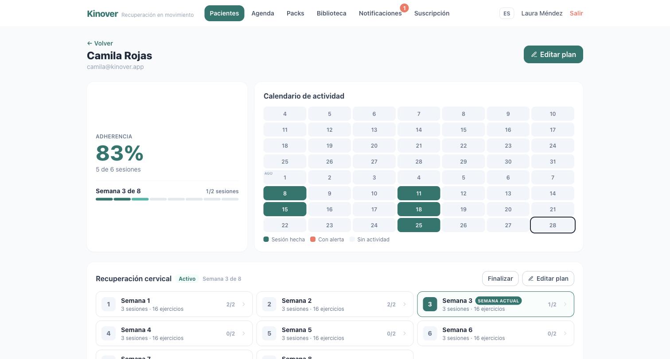Expand the Semana 4 chevron
The image size is (670, 359).
tap(244, 333)
